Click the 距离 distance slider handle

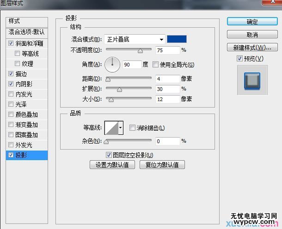point(108,79)
